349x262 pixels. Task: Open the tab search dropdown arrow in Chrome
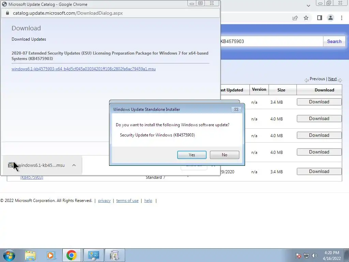[x=308, y=5]
